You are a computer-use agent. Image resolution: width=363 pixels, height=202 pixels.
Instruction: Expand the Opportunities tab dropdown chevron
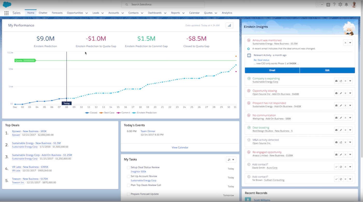86,13
